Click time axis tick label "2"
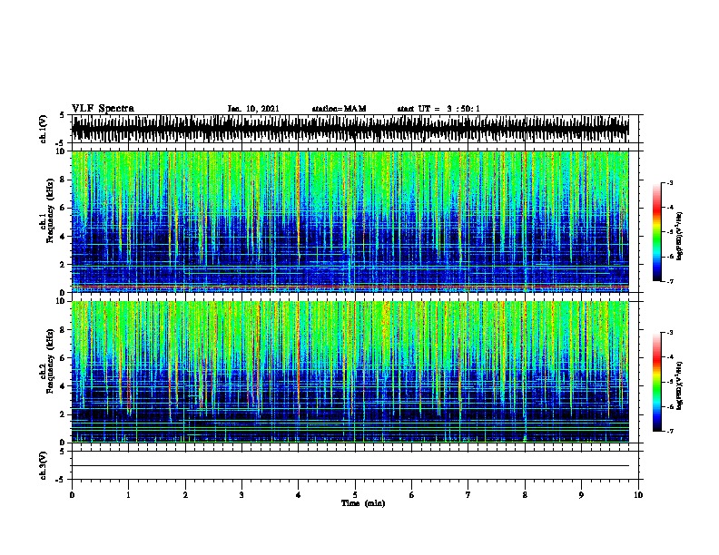The width and height of the screenshot is (719, 555). [x=185, y=495]
